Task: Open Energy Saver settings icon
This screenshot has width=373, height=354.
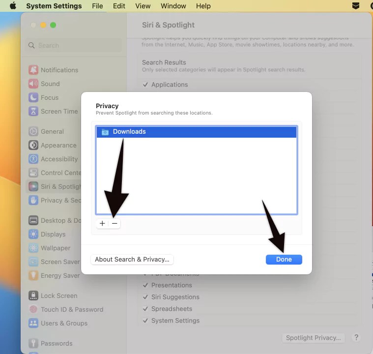Action: tap(33, 275)
